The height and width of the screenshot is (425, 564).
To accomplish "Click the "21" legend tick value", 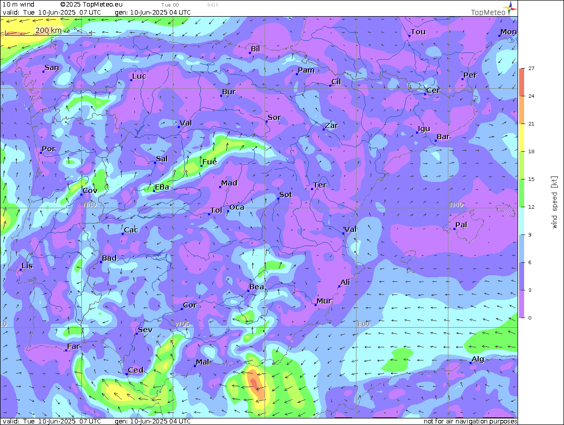I will click(x=531, y=124).
